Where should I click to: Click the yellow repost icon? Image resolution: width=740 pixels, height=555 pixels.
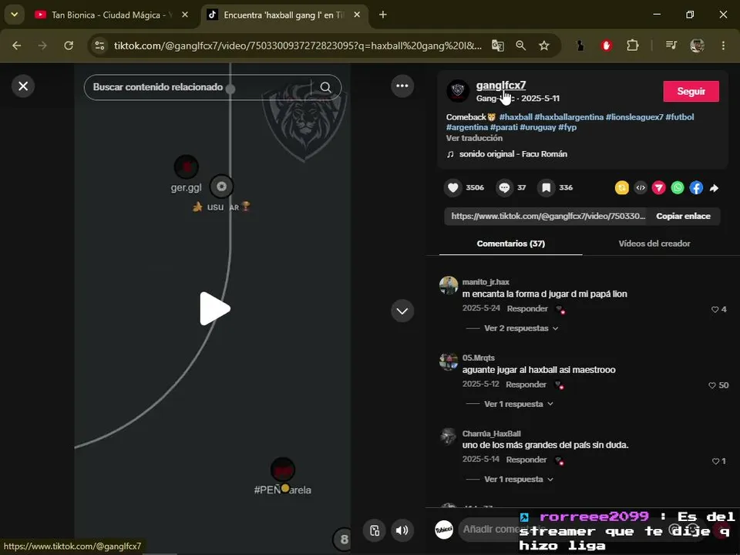tap(621, 188)
